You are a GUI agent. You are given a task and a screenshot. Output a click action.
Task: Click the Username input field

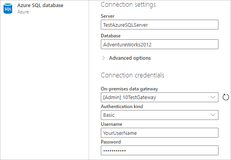tap(160, 132)
